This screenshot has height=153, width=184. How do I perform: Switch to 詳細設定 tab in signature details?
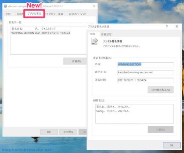[x=106, y=34]
